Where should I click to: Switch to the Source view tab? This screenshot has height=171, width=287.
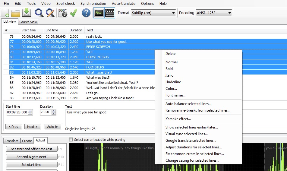pyautogui.click(x=28, y=22)
